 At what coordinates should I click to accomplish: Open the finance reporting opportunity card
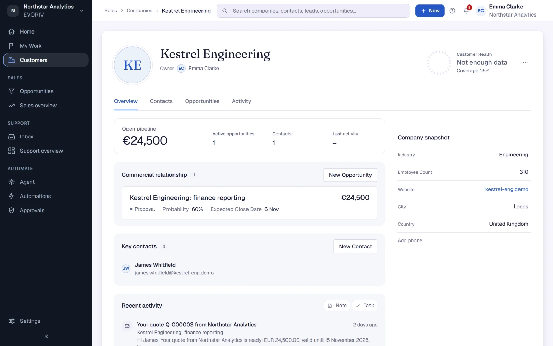click(250, 203)
